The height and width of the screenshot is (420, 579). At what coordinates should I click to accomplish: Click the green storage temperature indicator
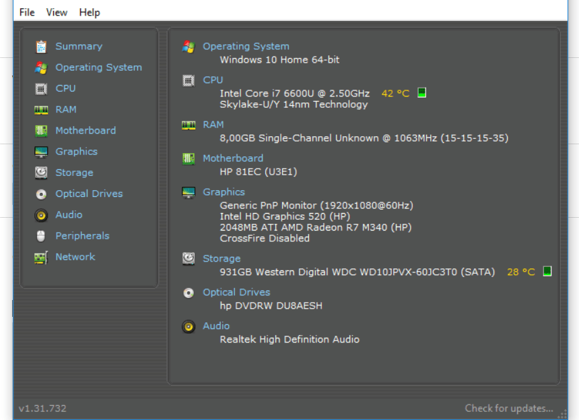click(547, 272)
